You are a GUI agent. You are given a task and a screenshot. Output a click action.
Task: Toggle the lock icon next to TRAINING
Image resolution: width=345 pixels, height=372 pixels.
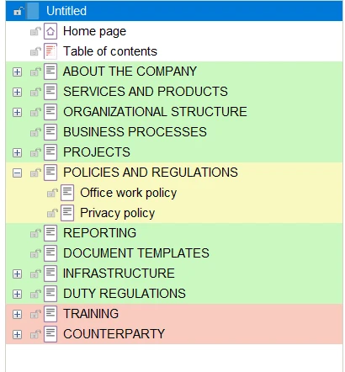click(35, 314)
